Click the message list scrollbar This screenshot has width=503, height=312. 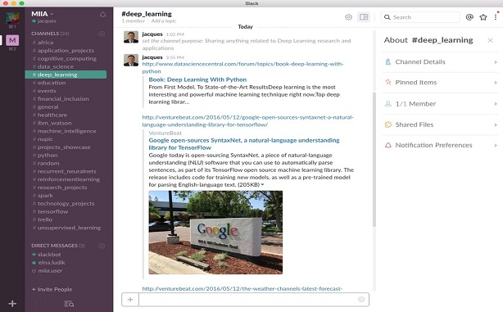(374, 160)
